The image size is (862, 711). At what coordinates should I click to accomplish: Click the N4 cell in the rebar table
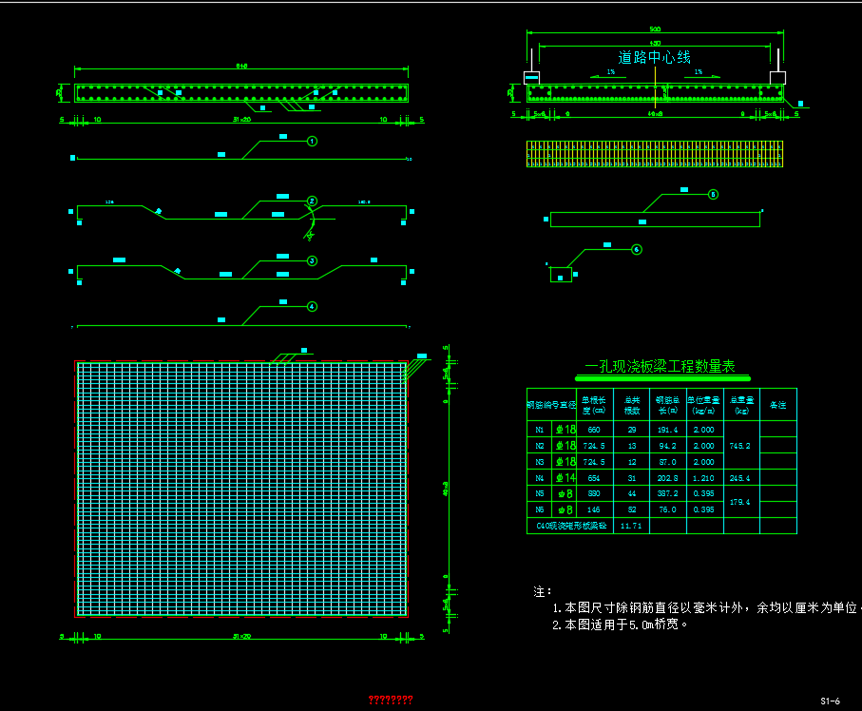pyautogui.click(x=539, y=478)
